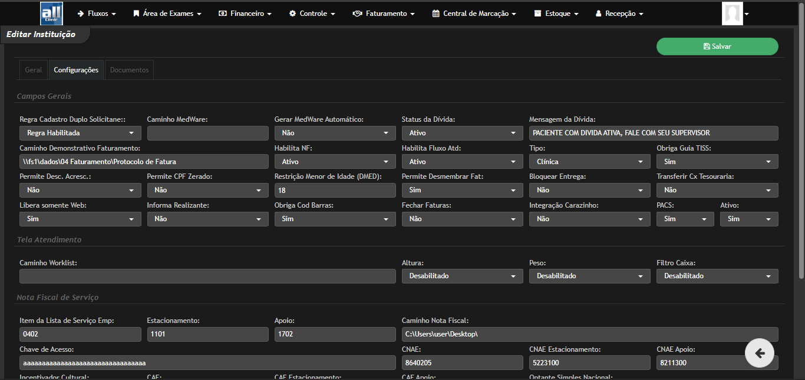Click the list icon beside Estoque
The height and width of the screenshot is (380, 805).
tap(538, 12)
